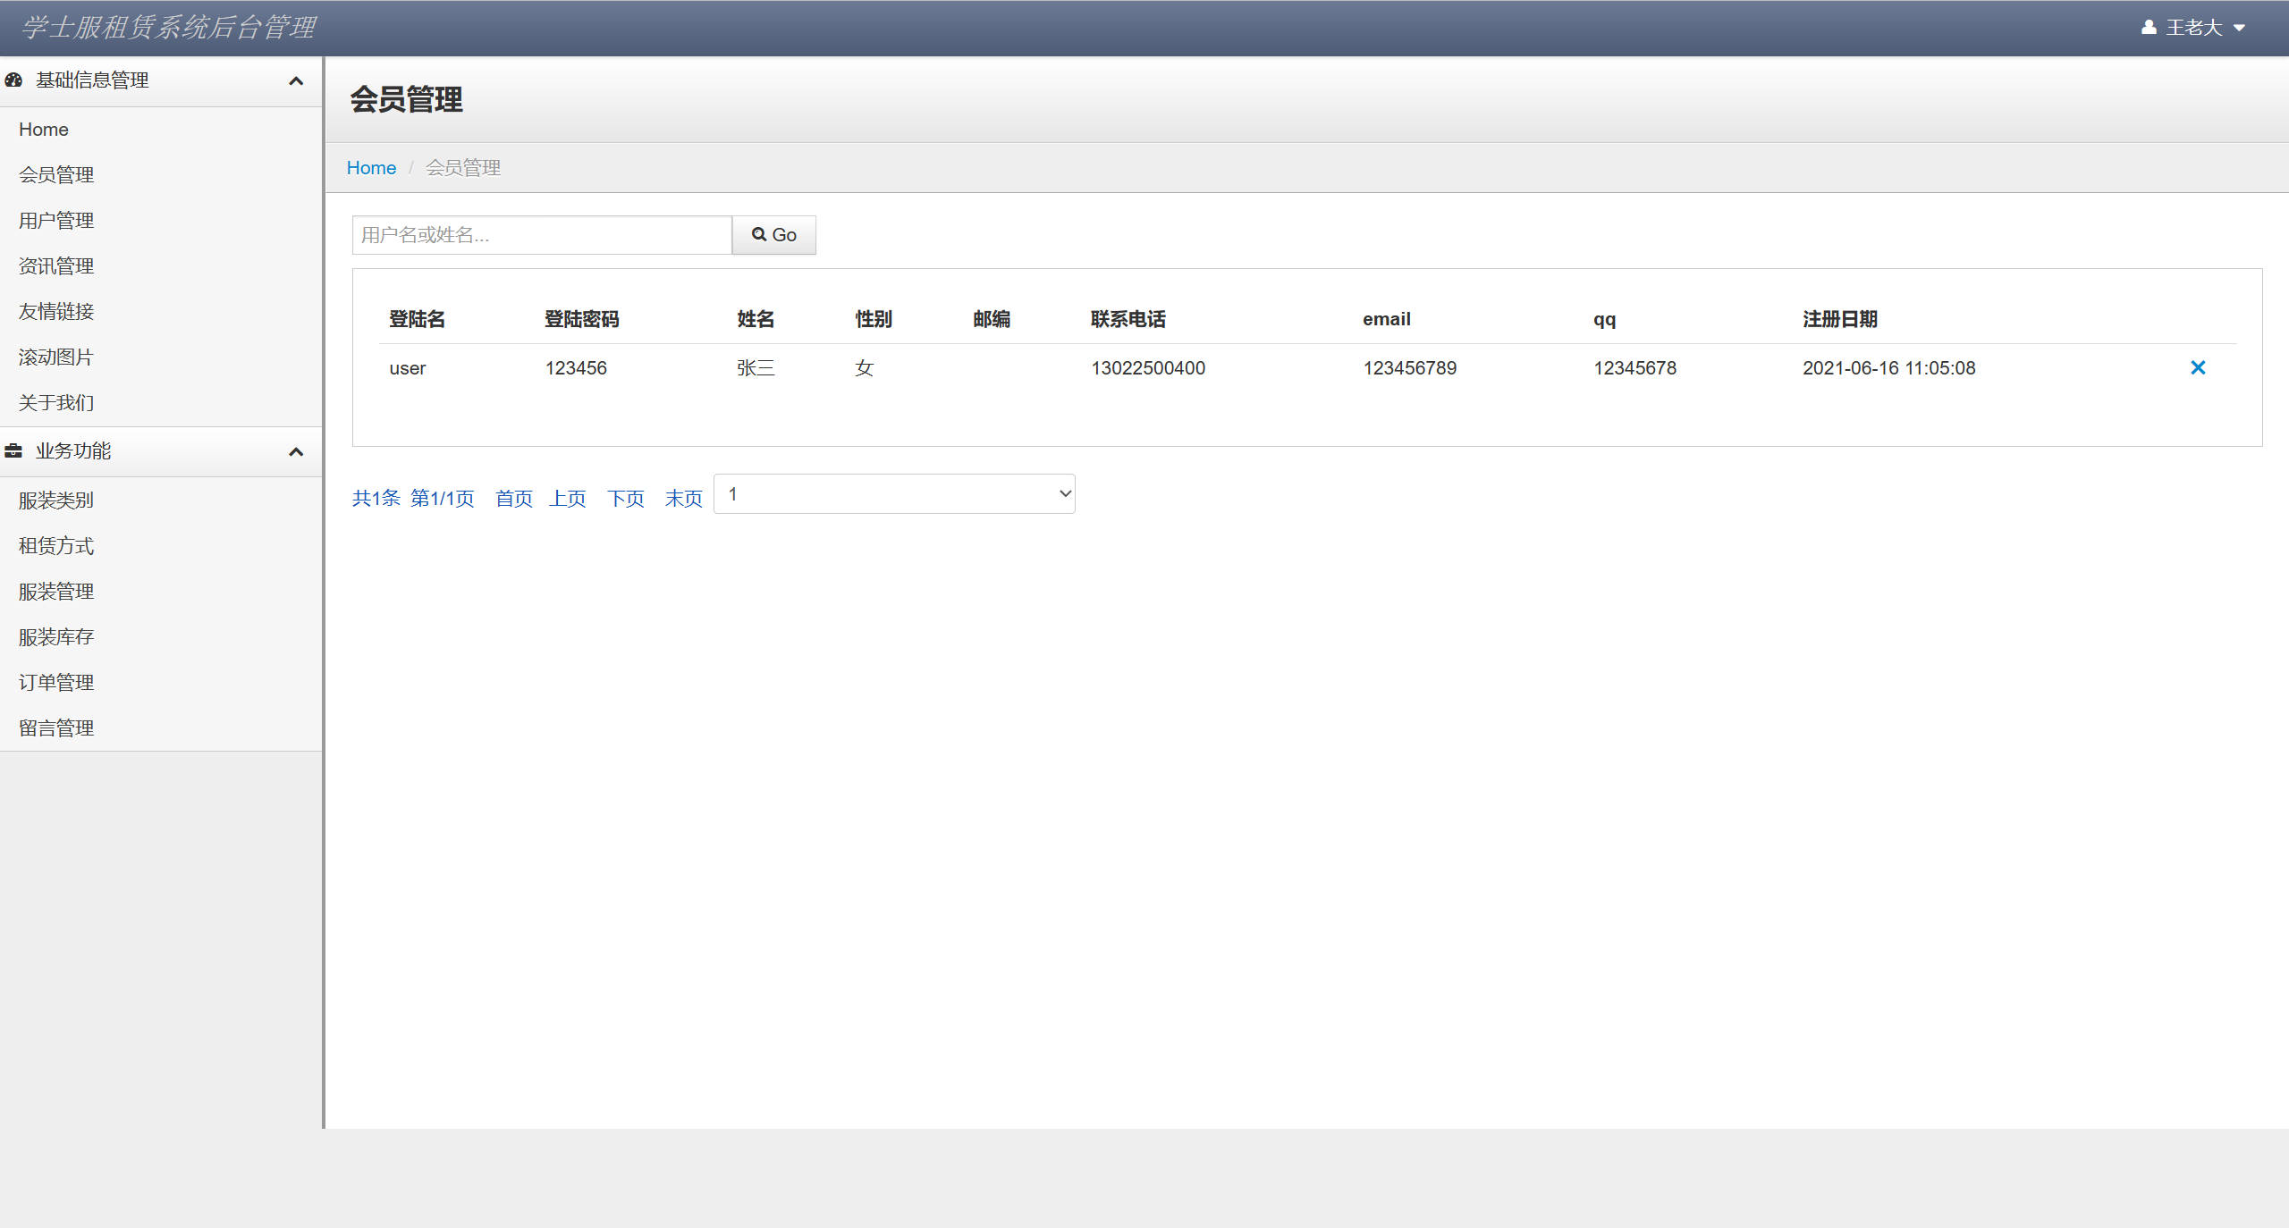Go to 首页 in the pagination bar
This screenshot has height=1228, width=2289.
(x=513, y=499)
